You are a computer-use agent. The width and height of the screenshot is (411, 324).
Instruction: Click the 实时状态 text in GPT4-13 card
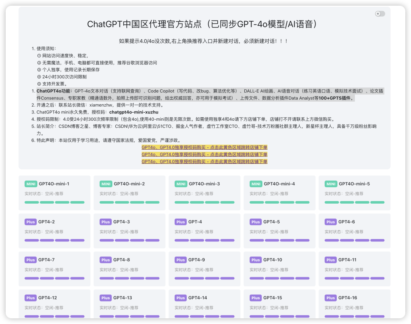tap(119, 308)
